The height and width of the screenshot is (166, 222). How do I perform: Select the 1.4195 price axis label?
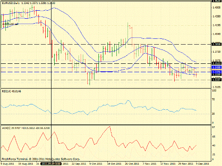click(x=217, y=25)
